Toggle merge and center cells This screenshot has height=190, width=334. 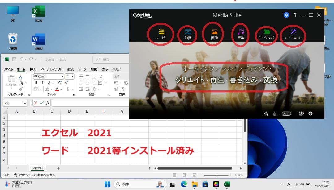coord(100,83)
